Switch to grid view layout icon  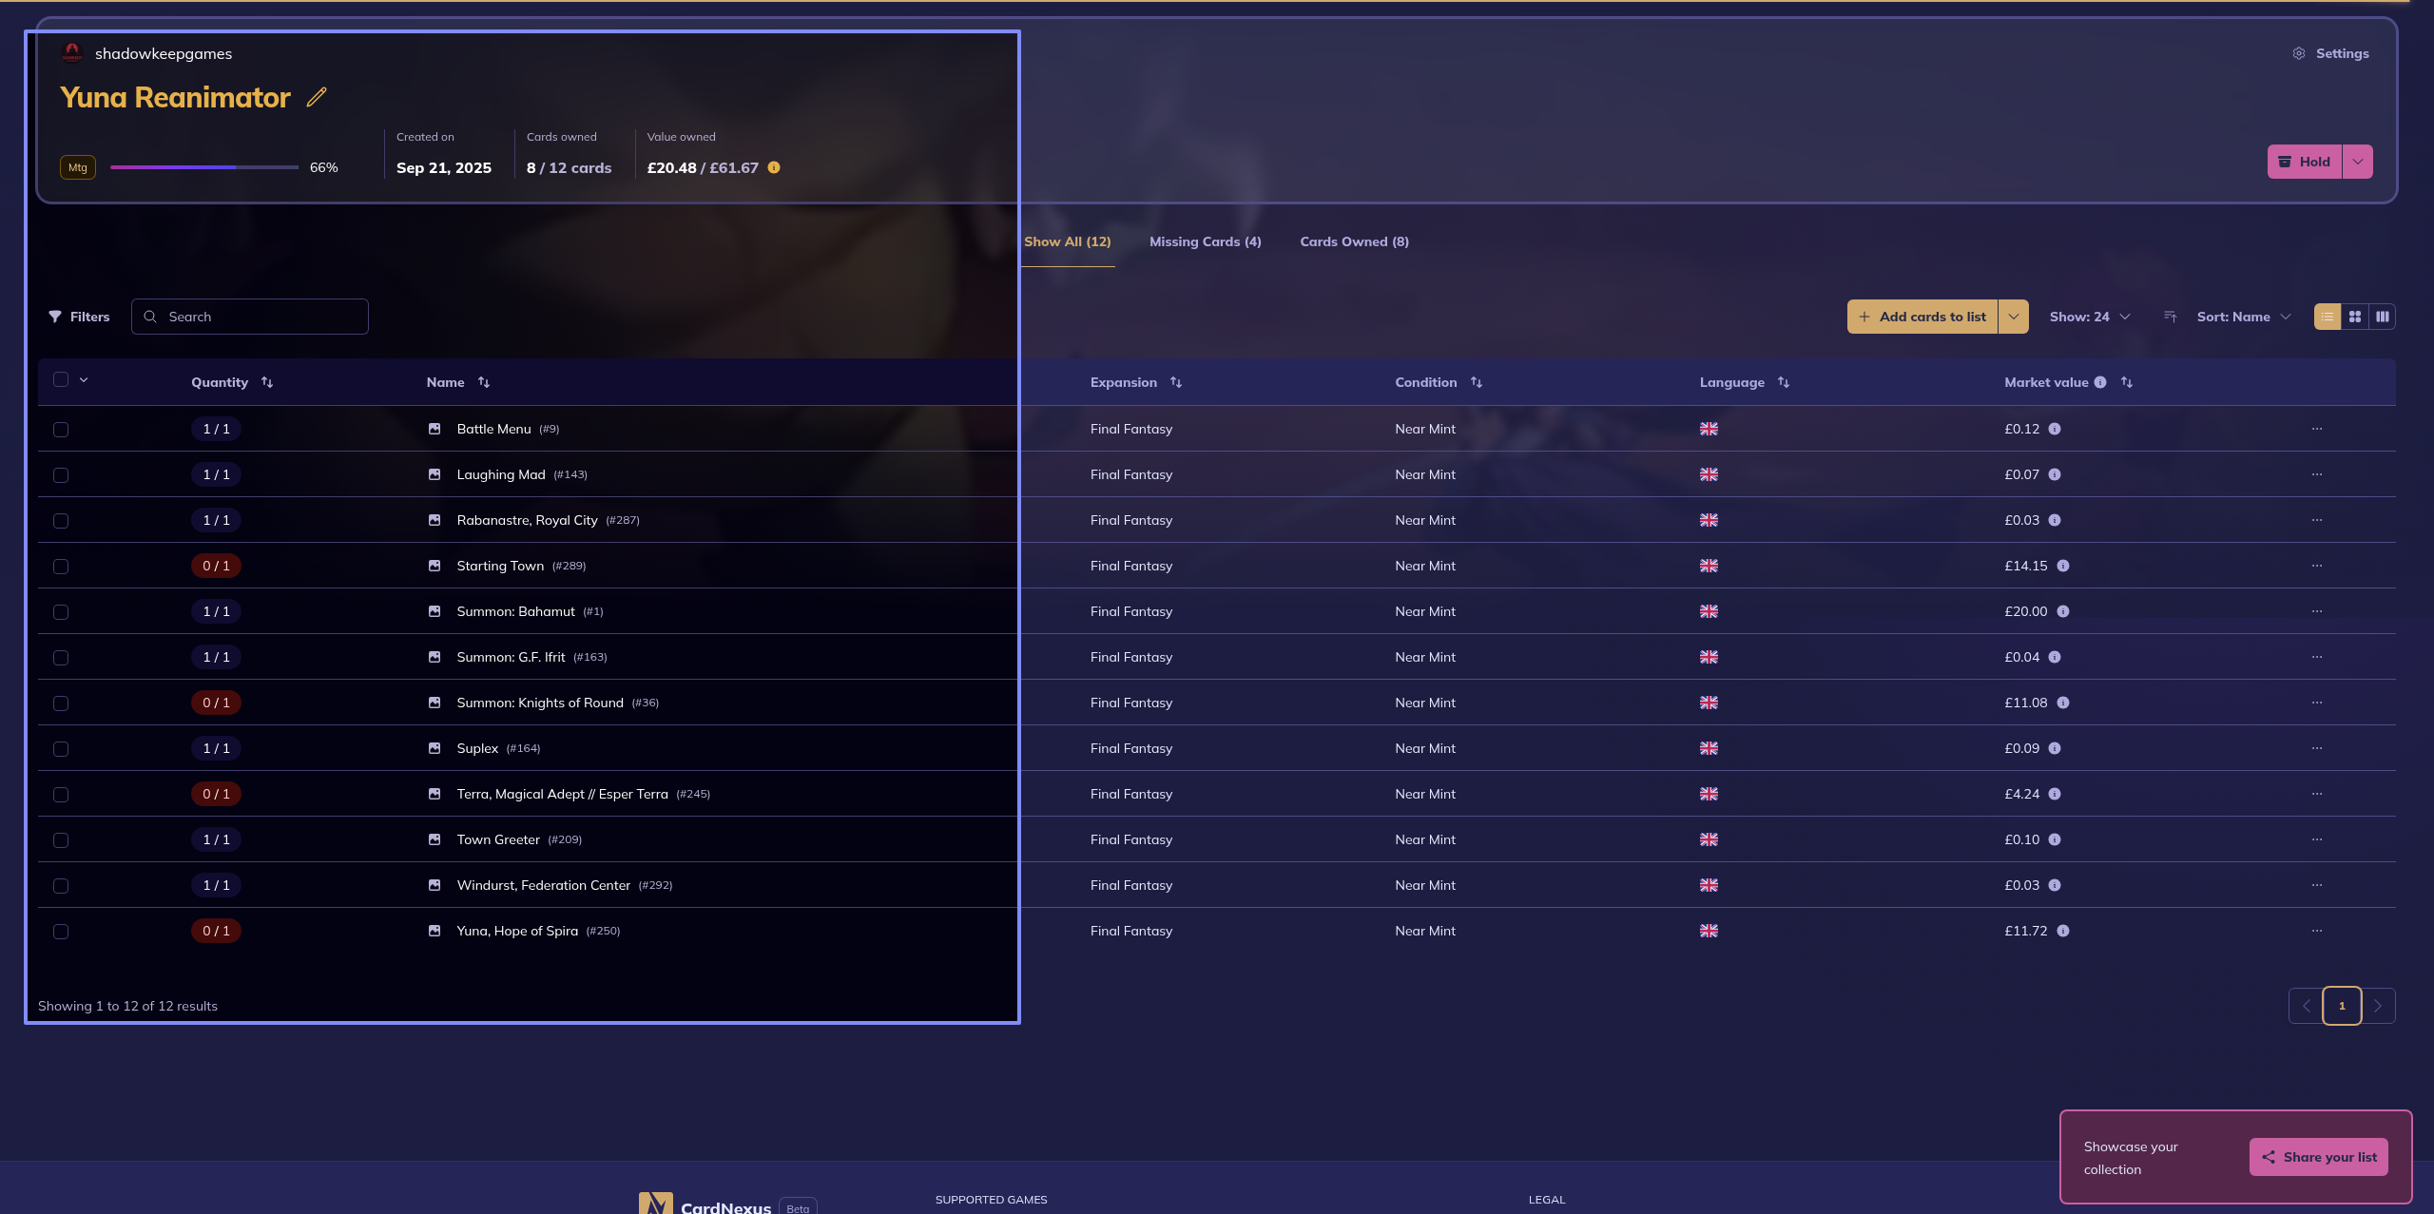[2355, 317]
